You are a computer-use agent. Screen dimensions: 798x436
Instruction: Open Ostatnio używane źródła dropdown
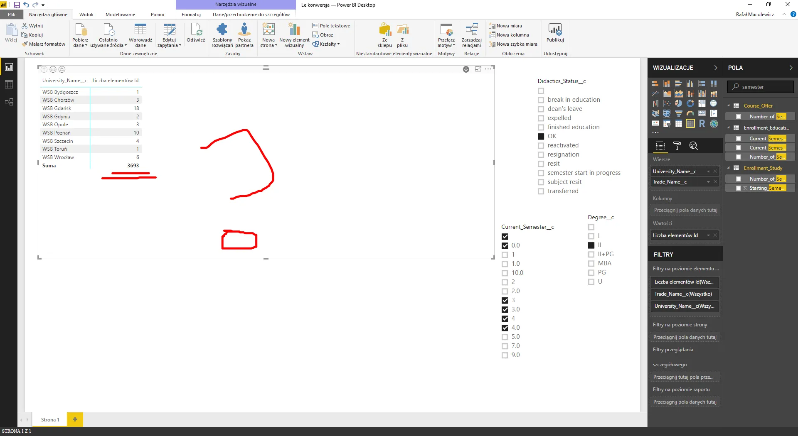coord(108,35)
